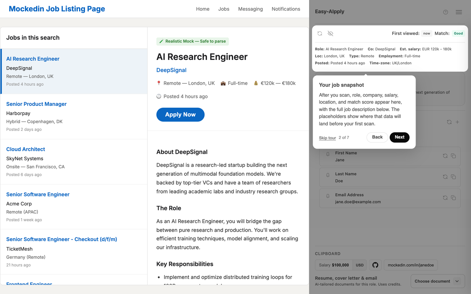This screenshot has height=294, width=471.
Task: Click the Key Responsibilities heading
Action: pos(185,264)
